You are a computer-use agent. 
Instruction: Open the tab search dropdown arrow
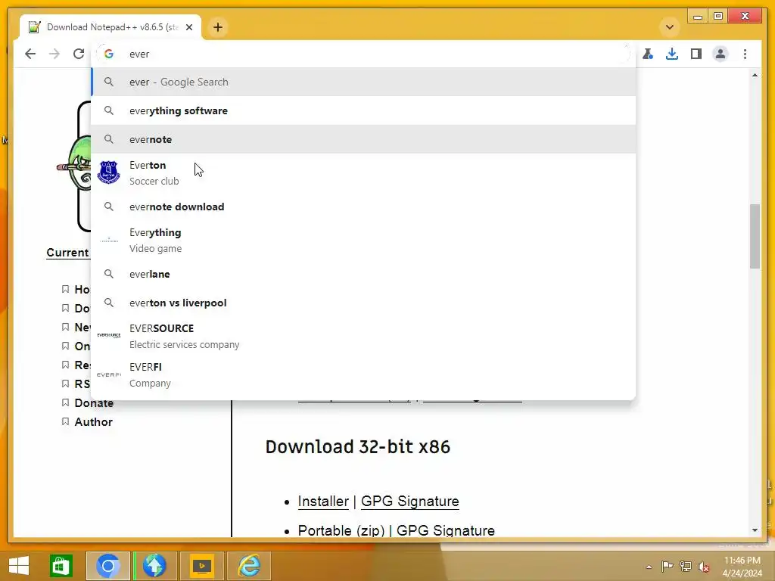click(670, 27)
